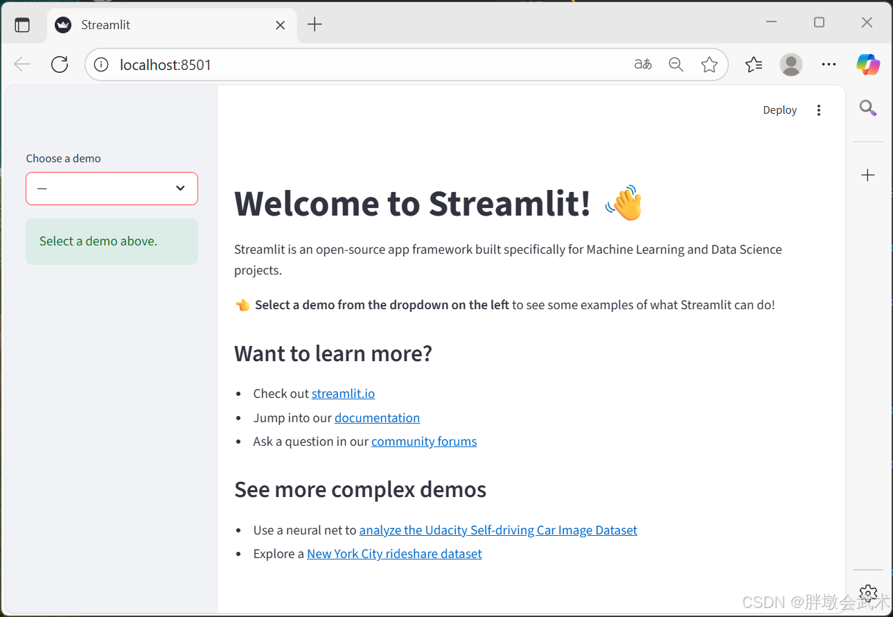
Task: Click the page info icon beside localhost:8501
Action: point(100,64)
